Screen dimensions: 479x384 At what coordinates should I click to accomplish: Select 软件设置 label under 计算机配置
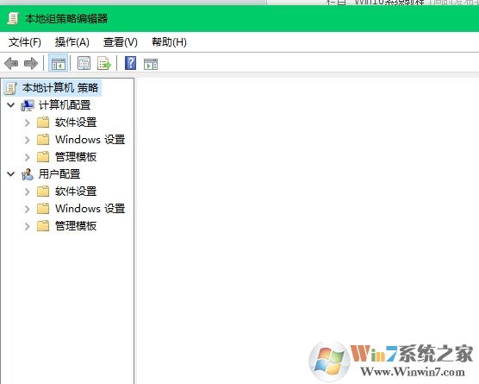click(76, 123)
